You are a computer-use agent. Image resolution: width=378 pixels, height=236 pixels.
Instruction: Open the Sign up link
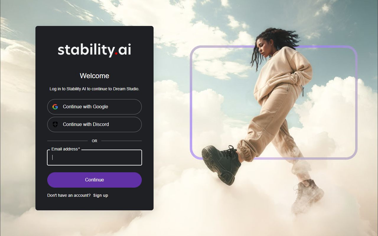click(101, 195)
